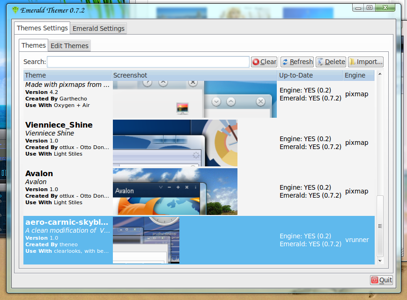Sort by the Up-to-Date column header
407x300 pixels.
pos(310,75)
